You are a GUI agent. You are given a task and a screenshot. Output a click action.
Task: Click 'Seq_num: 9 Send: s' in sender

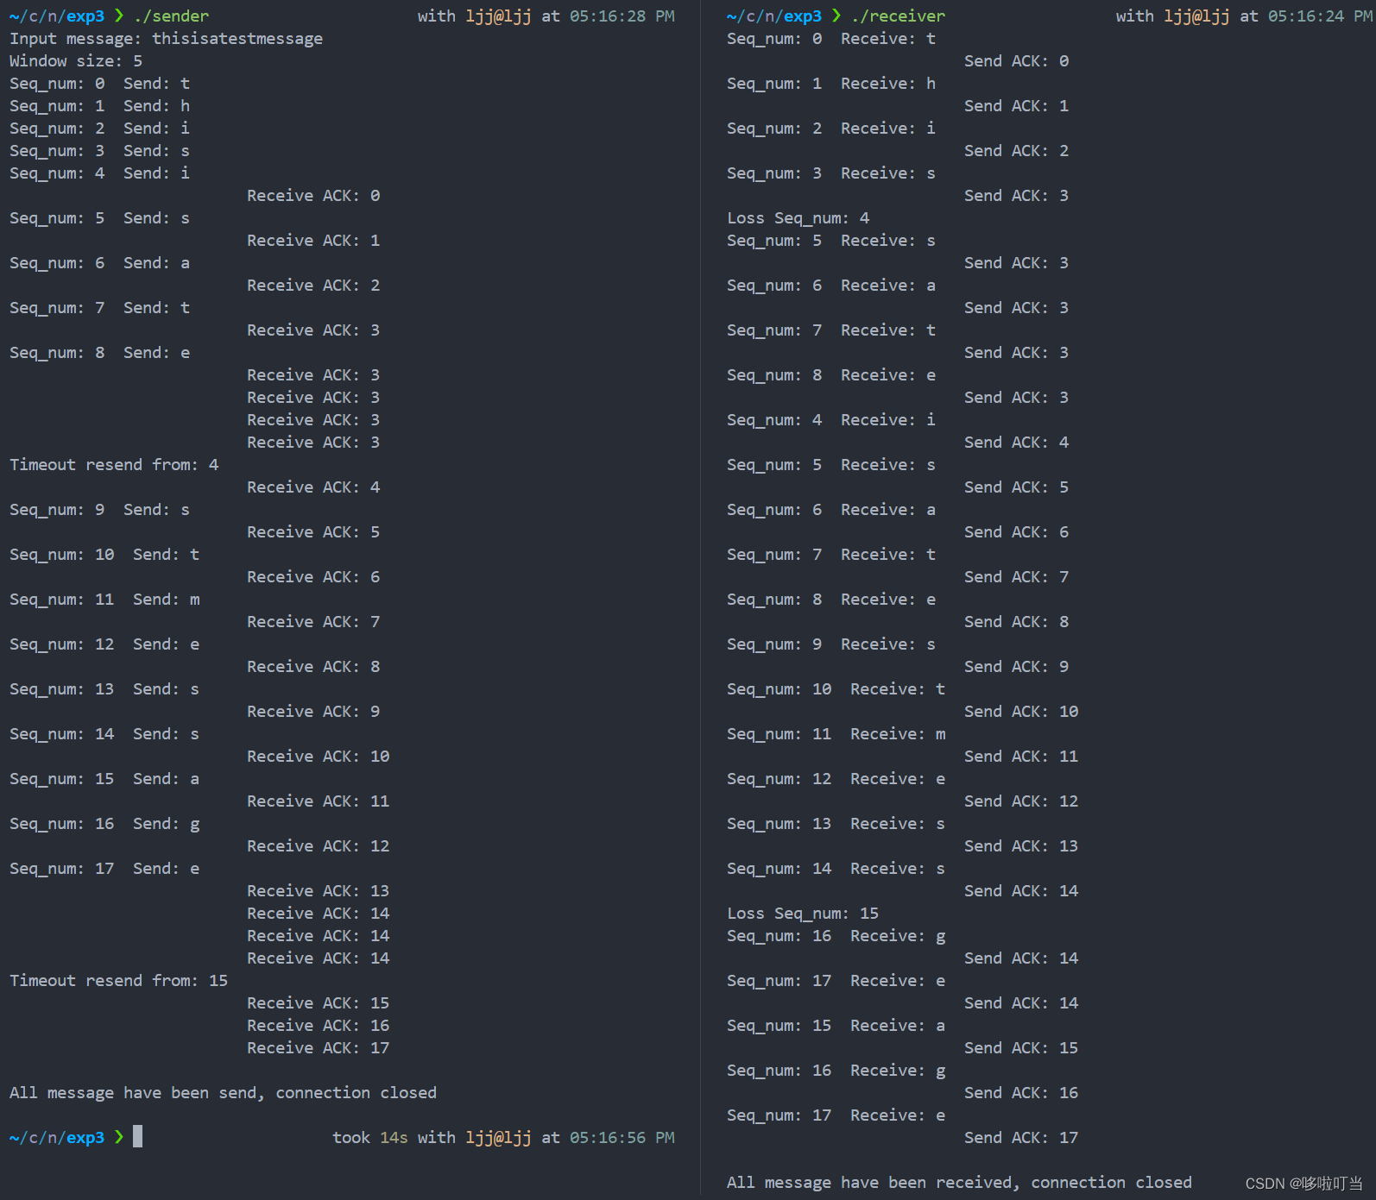point(99,510)
